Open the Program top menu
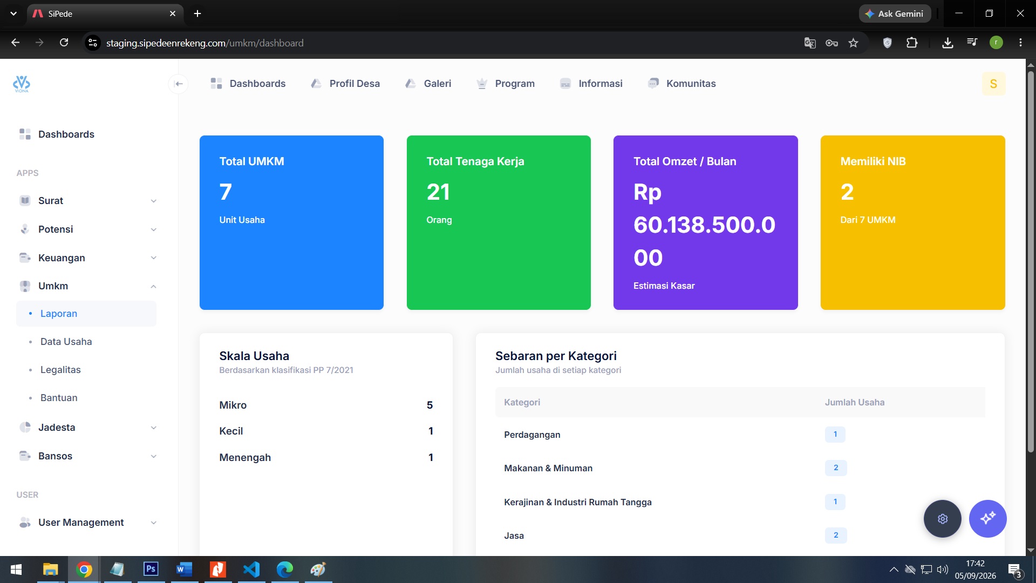 pos(506,84)
